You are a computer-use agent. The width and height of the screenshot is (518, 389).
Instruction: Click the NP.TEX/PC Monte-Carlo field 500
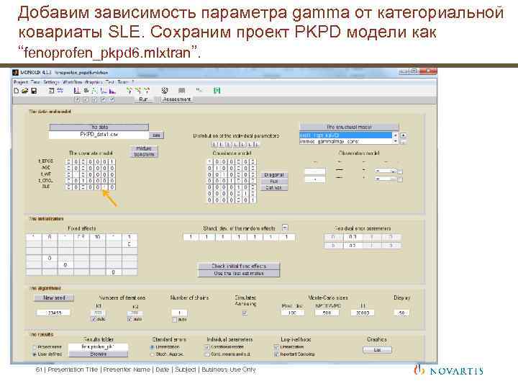tap(327, 313)
